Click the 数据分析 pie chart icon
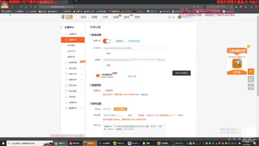Viewport: 259px width, 146px height. coord(66,79)
